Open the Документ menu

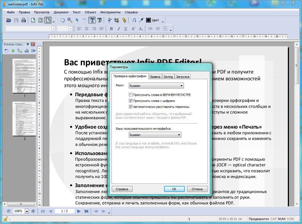point(61,12)
